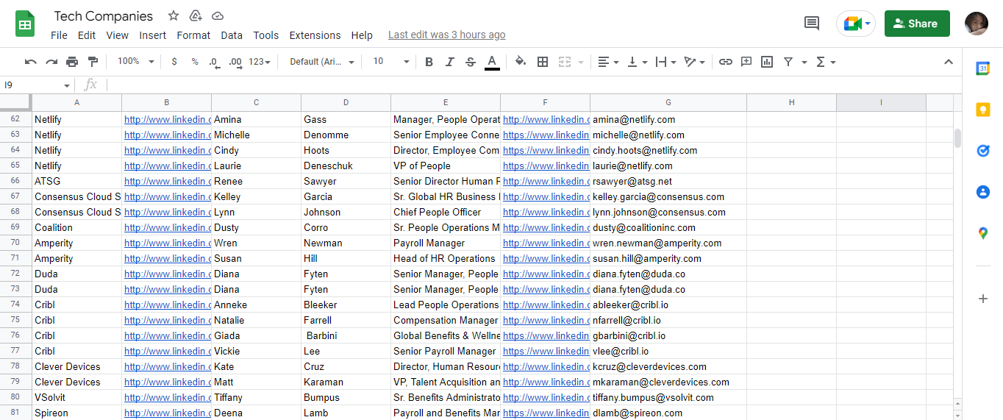This screenshot has height=420, width=1003.
Task: Insert a chart
Action: click(767, 62)
